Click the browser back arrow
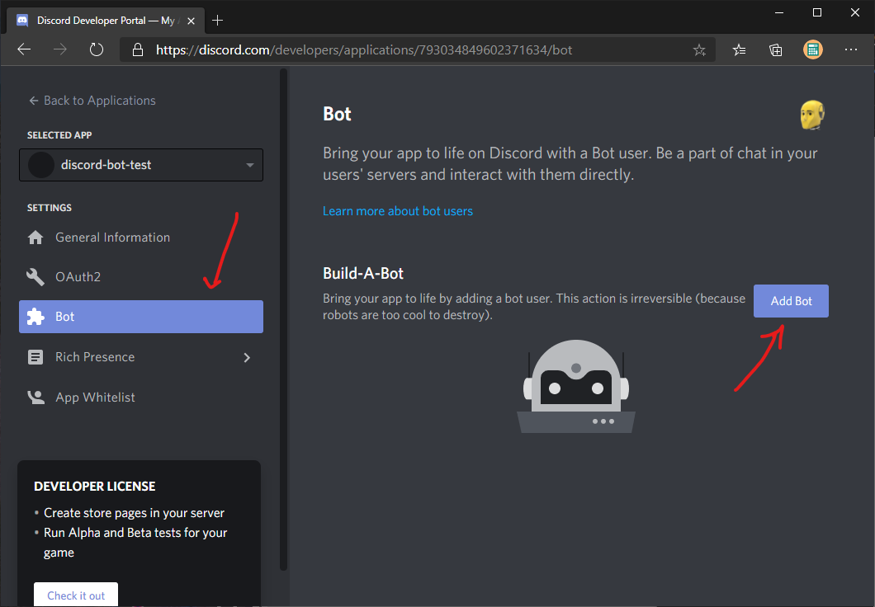Screen dimensions: 875x607 [24, 49]
